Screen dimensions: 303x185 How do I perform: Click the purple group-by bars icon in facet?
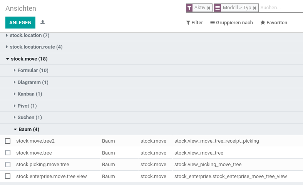218,8
